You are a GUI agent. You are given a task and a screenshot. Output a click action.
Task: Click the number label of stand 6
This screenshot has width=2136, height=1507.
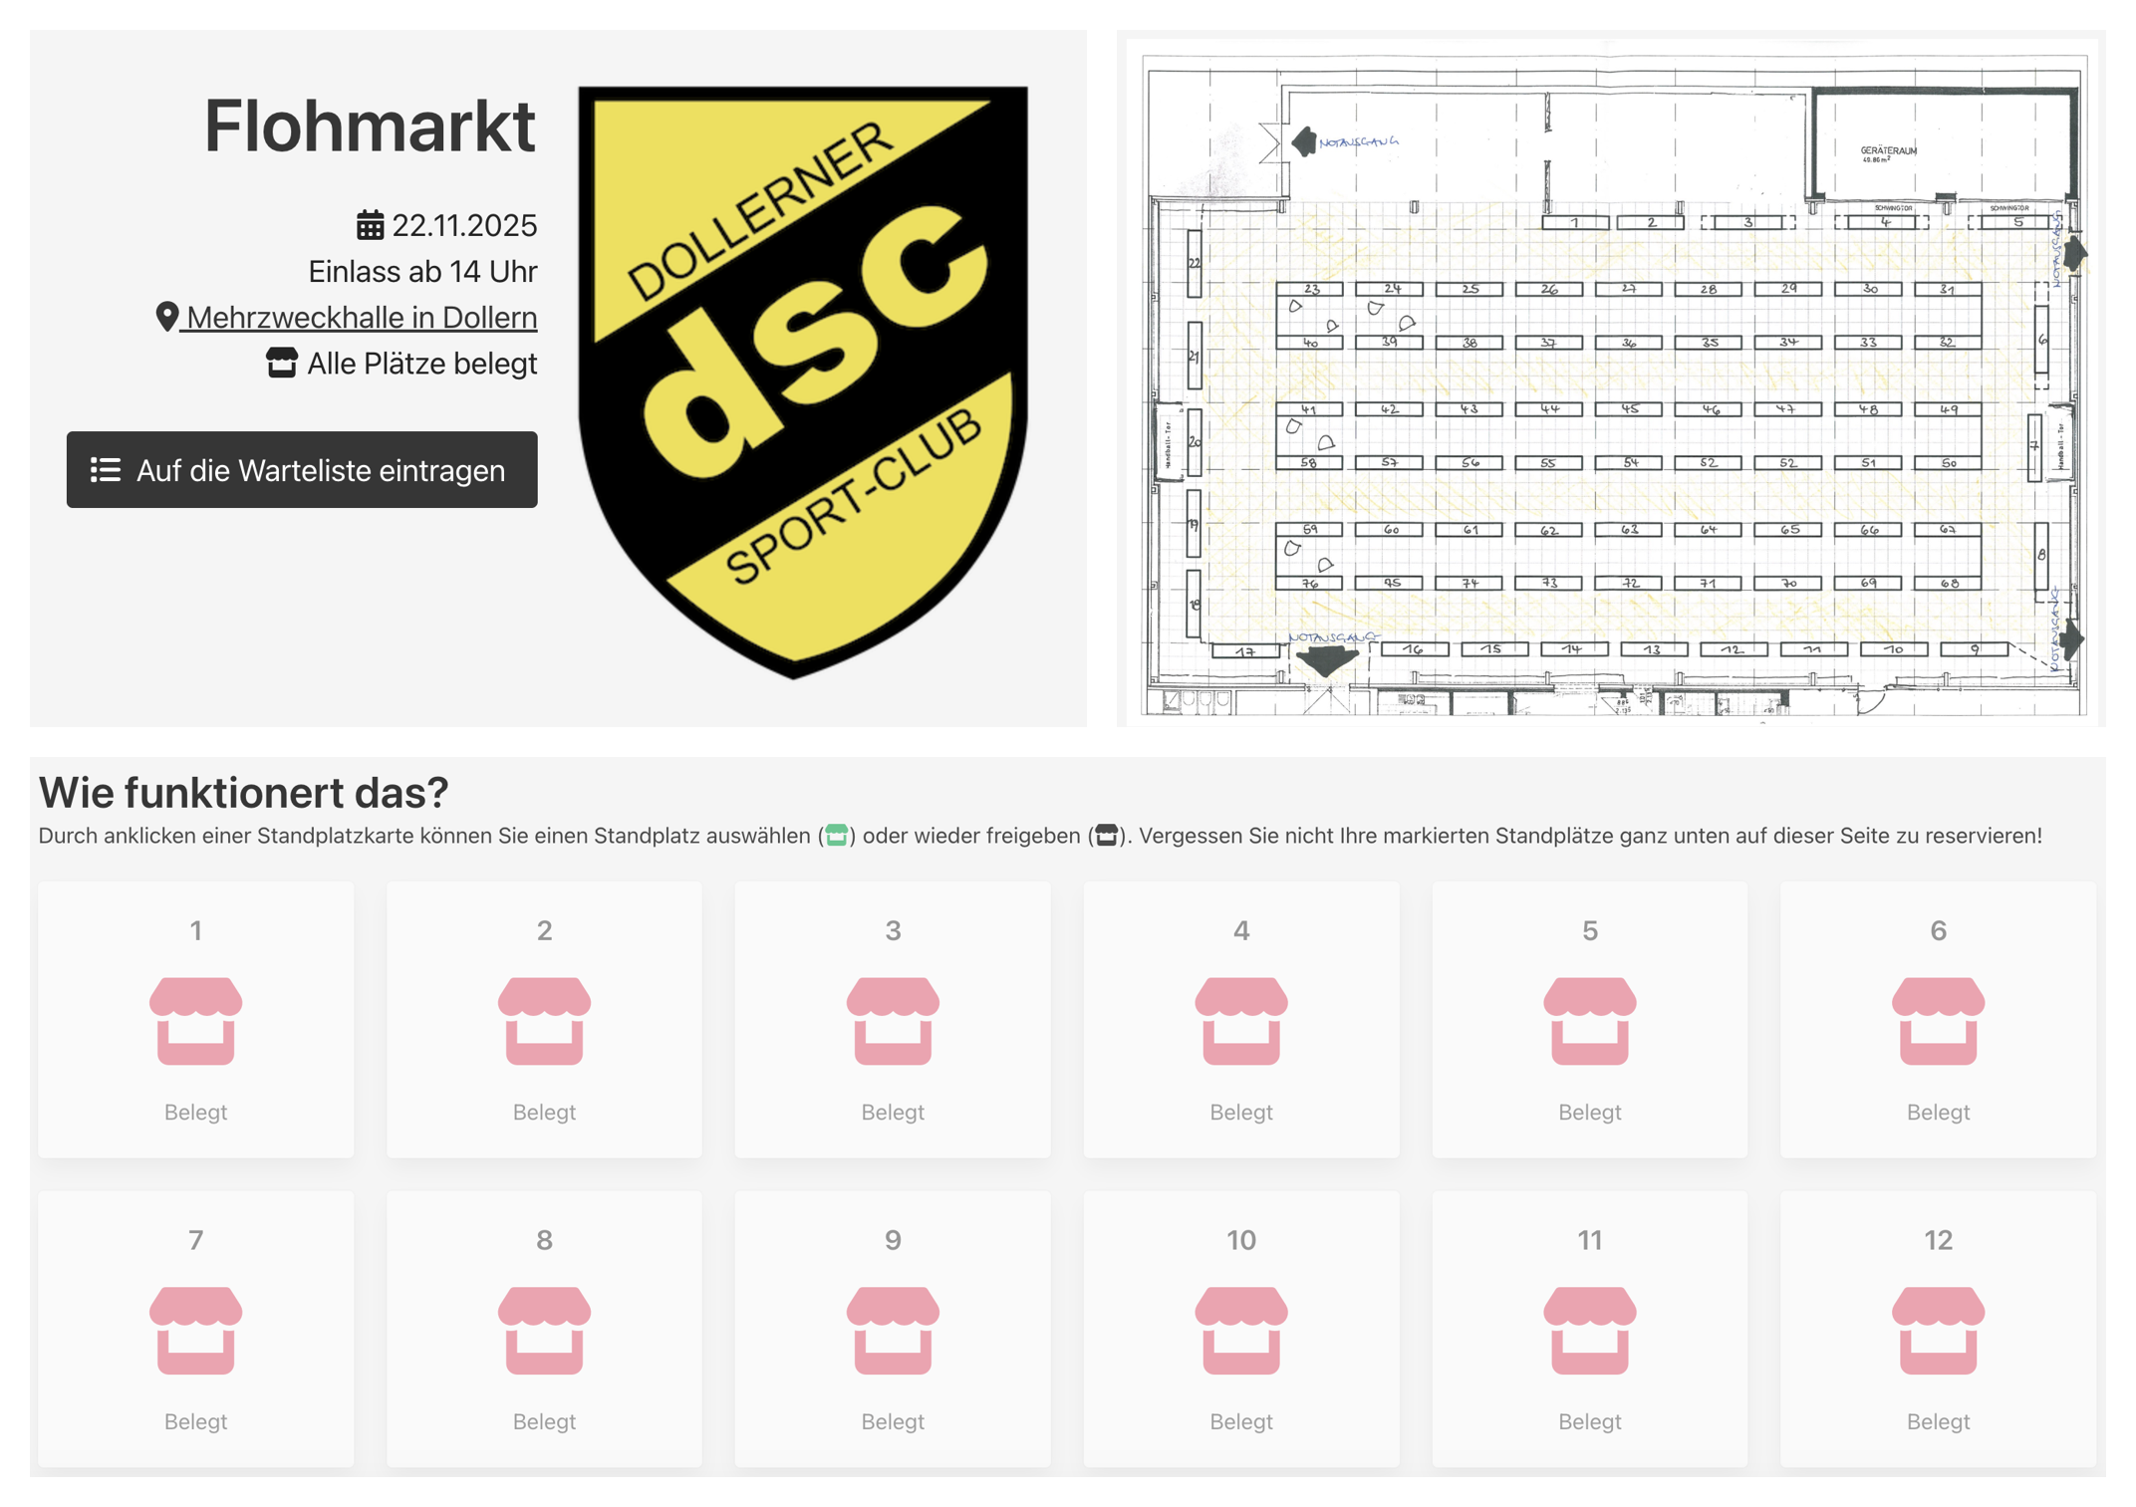click(x=1938, y=930)
